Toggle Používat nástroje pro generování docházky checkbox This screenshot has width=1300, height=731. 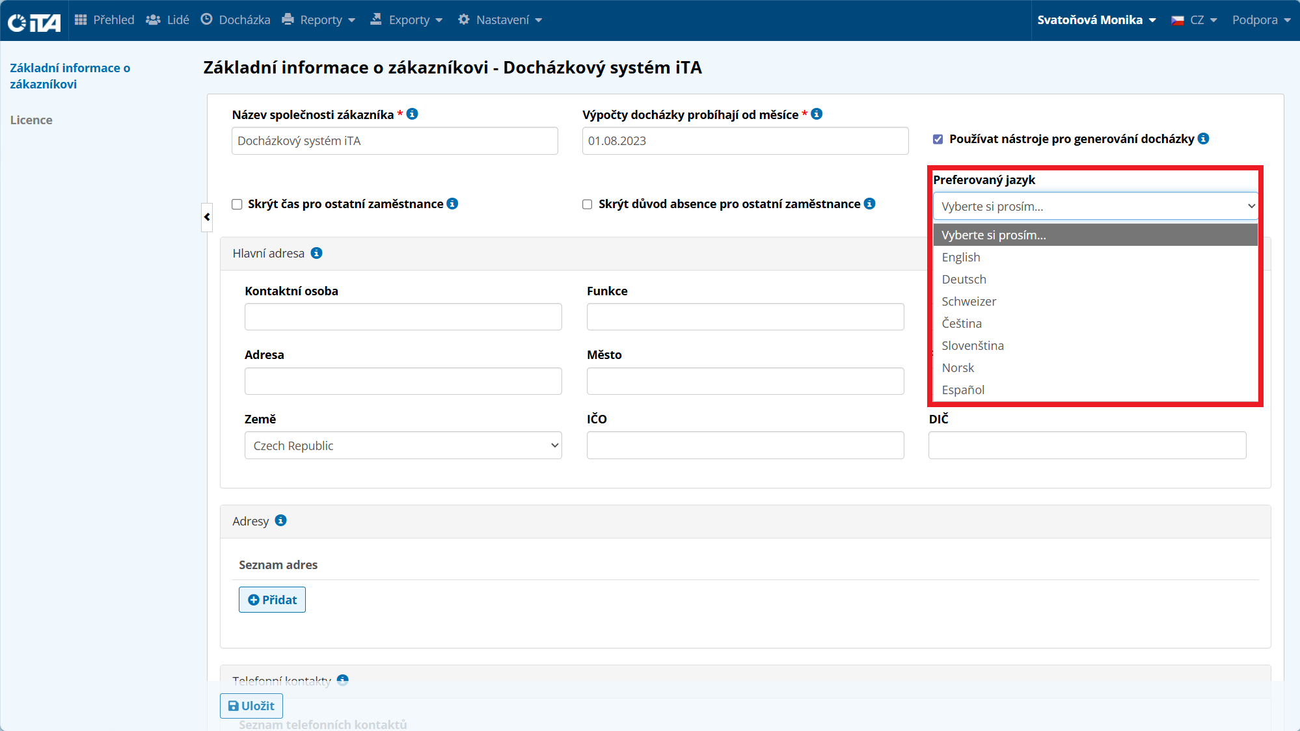click(938, 139)
